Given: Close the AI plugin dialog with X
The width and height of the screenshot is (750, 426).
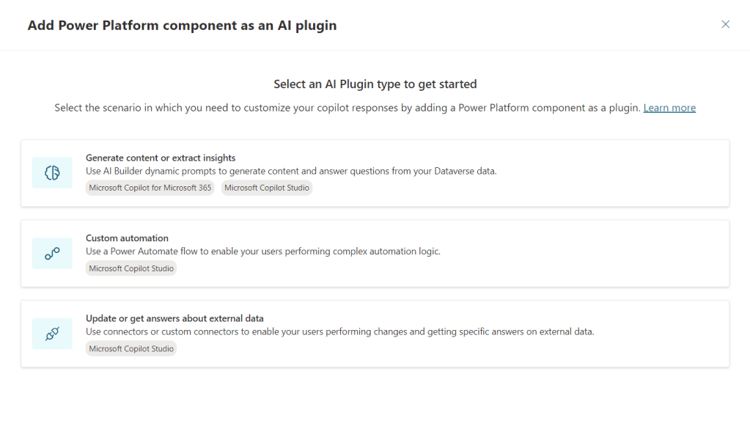Looking at the screenshot, I should pyautogui.click(x=725, y=24).
